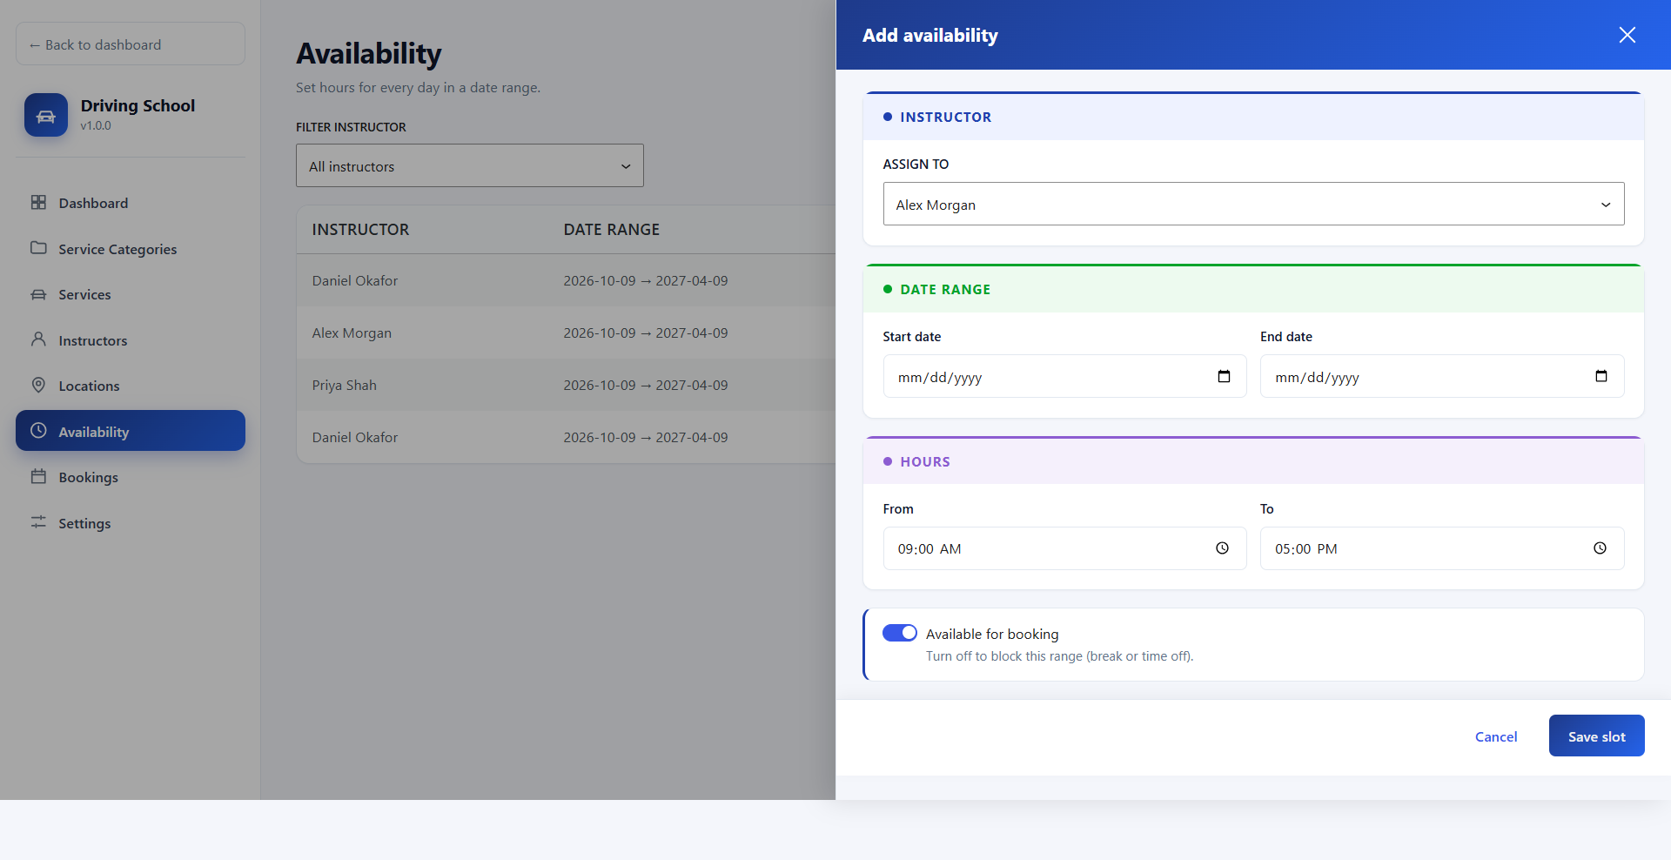
Task: Open the All instructors filter dropdown
Action: coord(470,165)
